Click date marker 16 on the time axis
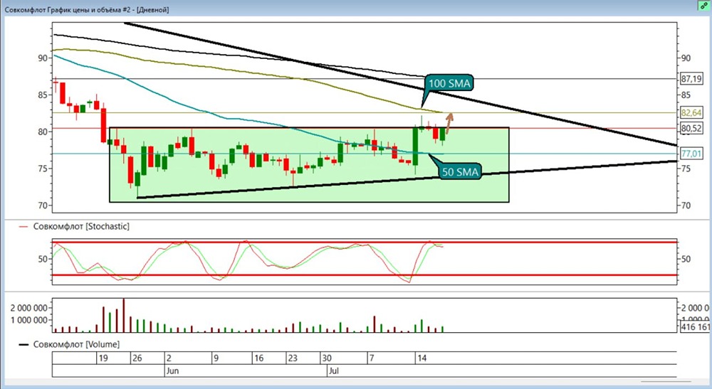Viewport: 712px width, 389px height. 259,358
